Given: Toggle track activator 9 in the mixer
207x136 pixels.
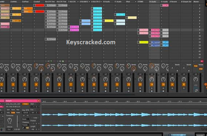Looking at the screenshot, I should pos(94,85).
